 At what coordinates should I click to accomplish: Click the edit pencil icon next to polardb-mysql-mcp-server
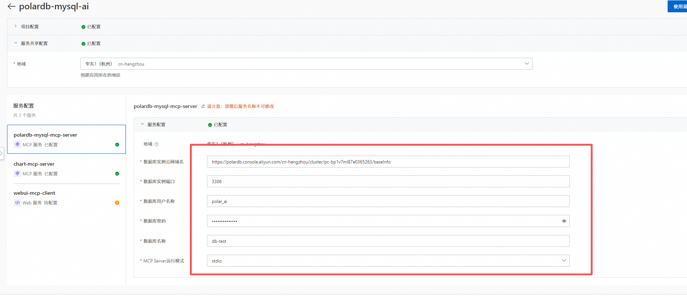click(203, 106)
